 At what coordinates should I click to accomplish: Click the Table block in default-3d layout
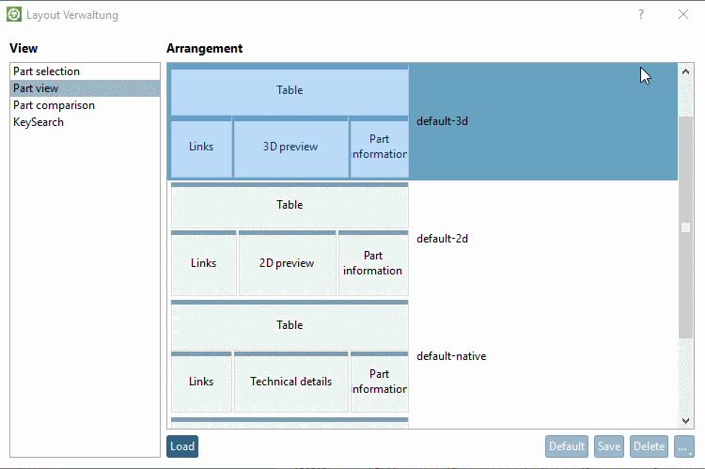click(x=290, y=90)
